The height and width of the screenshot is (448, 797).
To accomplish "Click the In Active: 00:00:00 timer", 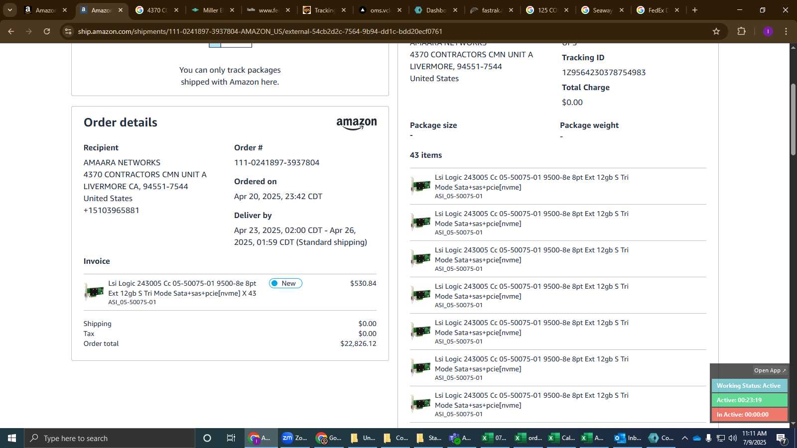I will (749, 415).
